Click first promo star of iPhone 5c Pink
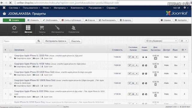Image resolution: width=192 pixels, height=108 pixels. pos(143,57)
